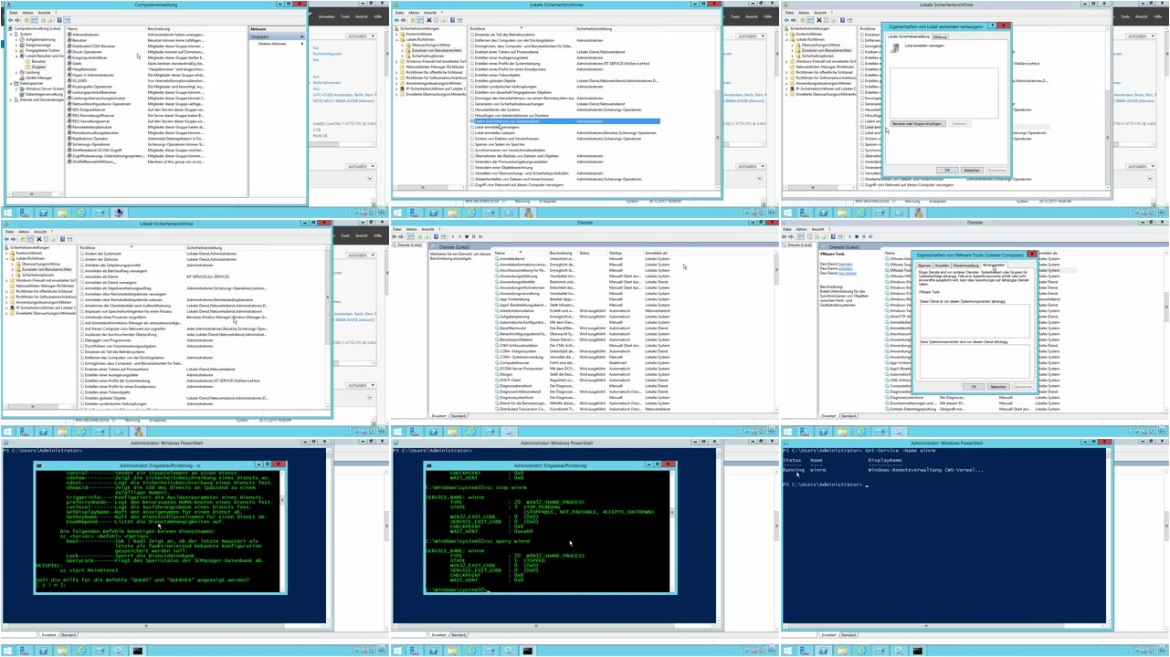This screenshot has width=1170, height=657.
Task: Select Ereignisanzeige in Computerverwaltung tree
Action: pyautogui.click(x=37, y=45)
